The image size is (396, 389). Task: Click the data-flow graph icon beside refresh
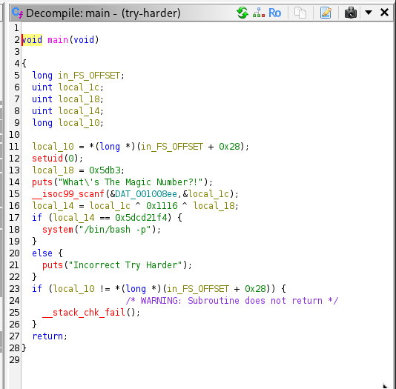(259, 13)
